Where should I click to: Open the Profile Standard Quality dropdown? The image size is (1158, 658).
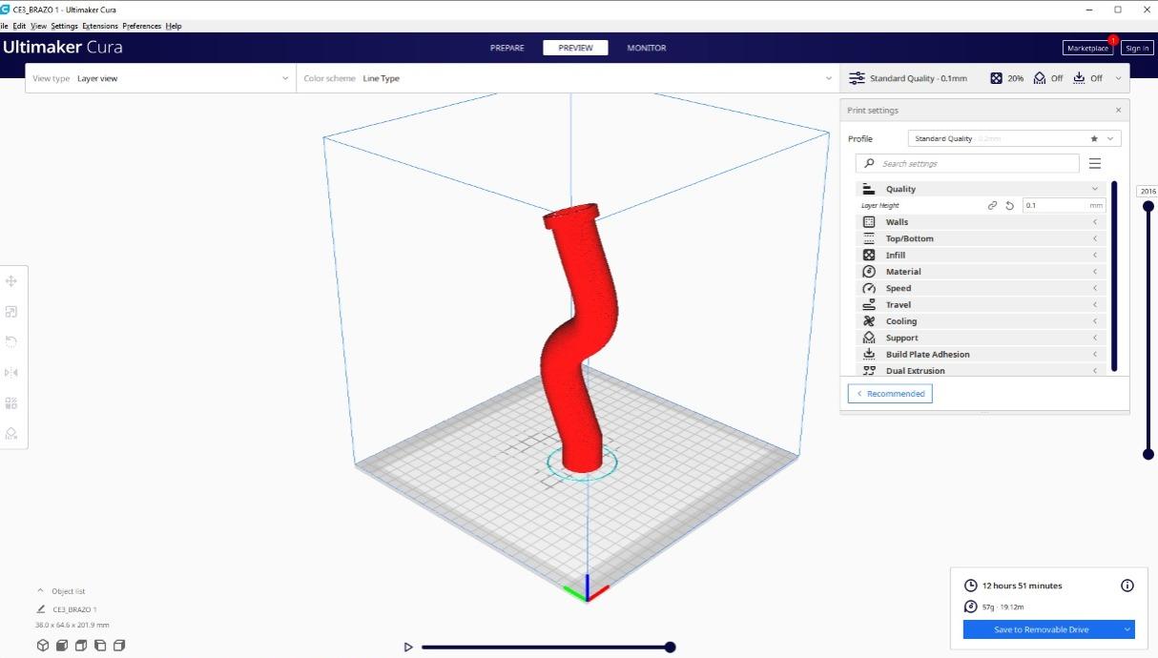point(1014,138)
